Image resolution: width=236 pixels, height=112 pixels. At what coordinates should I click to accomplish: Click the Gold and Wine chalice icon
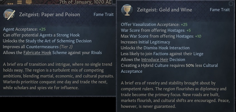pyautogui.click(x=127, y=10)
